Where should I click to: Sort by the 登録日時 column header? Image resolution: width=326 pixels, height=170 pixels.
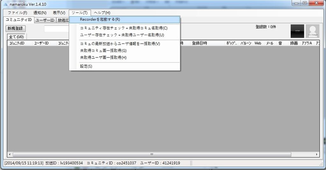tap(208, 43)
